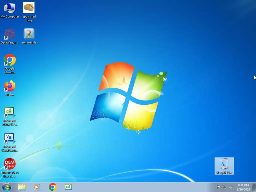The image size is (256, 192).
Task: Select the DataWagon shortcut icon
Action: pos(10,36)
